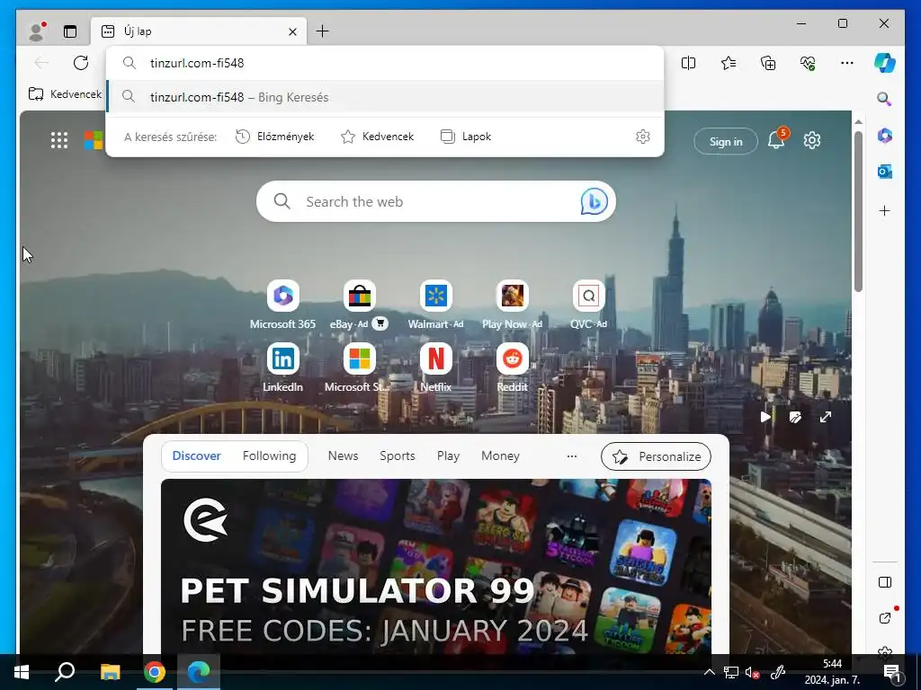The image size is (921, 690).
Task: Open the Settings and more ellipsis menu
Action: pos(847,63)
